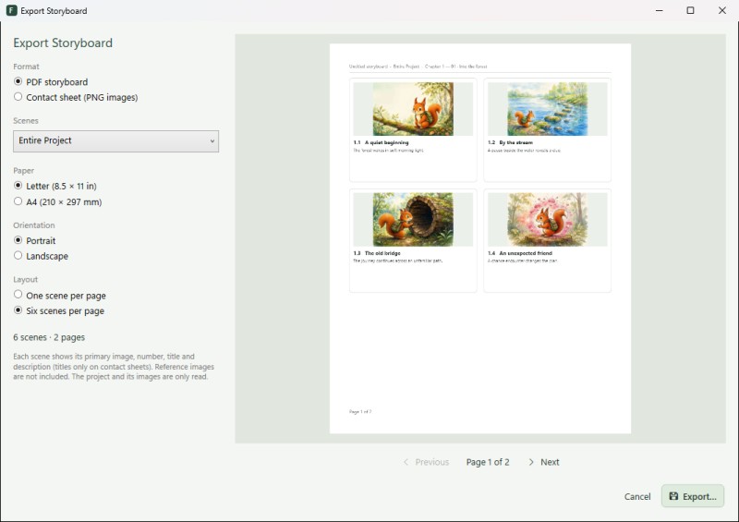Click scene 1.4 An unexpected friend thumbnail
The height and width of the screenshot is (522, 739).
[547, 219]
